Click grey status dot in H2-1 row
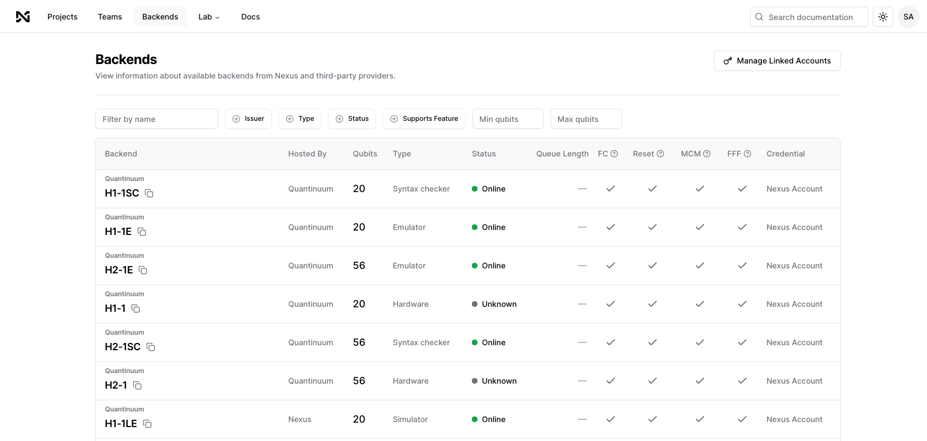This screenshot has height=441, width=927. pos(475,381)
